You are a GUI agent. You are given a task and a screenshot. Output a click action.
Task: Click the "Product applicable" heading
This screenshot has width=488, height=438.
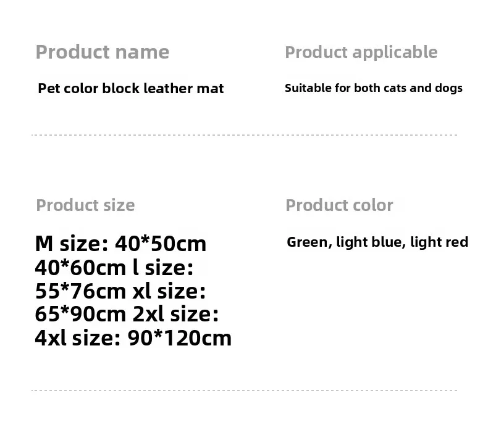(361, 52)
